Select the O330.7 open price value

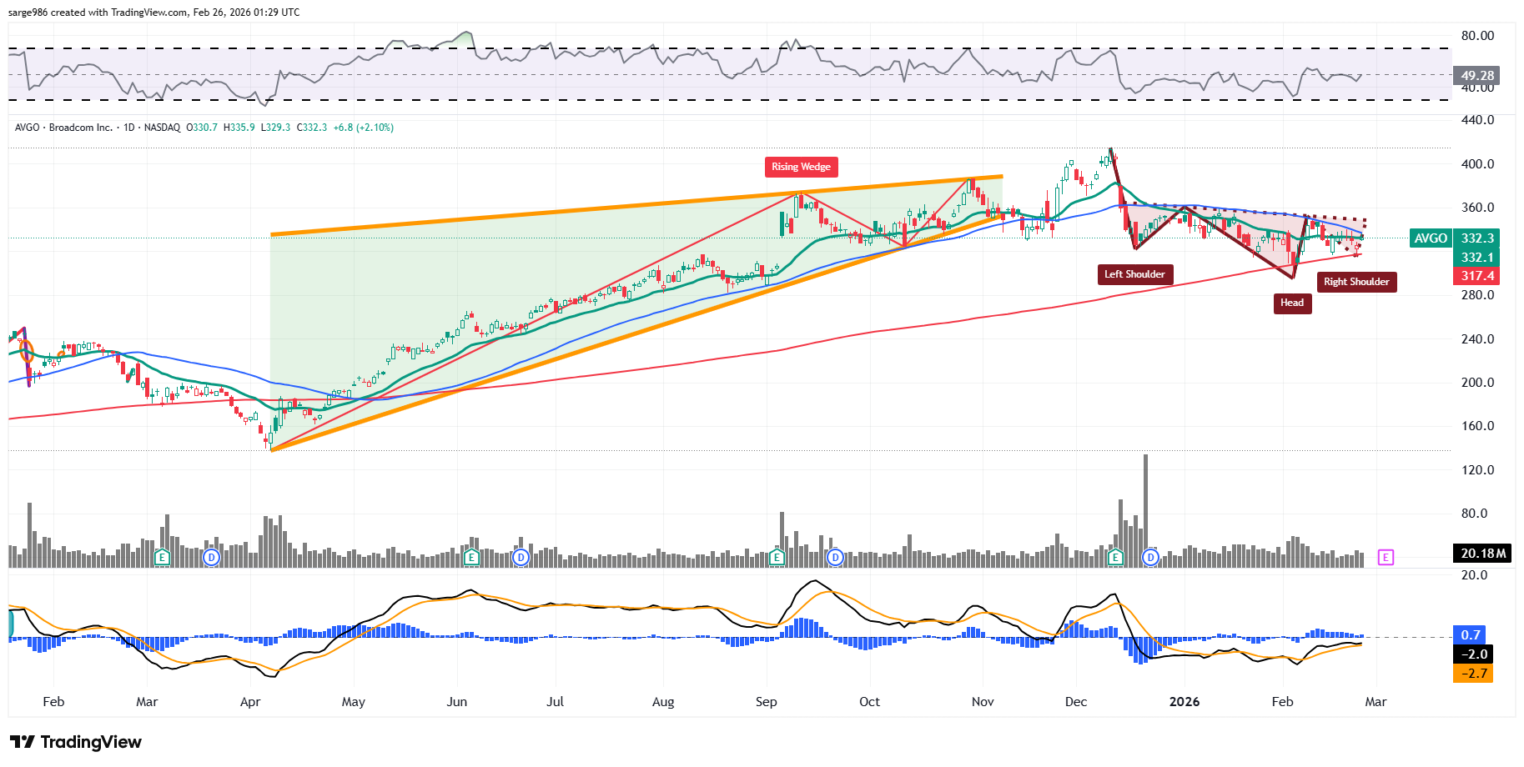coord(202,128)
